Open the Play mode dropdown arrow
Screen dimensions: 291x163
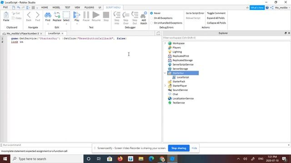[77, 24]
